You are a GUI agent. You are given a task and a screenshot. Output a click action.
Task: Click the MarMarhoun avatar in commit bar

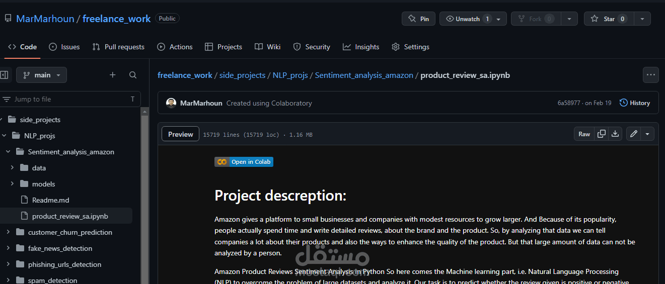pyautogui.click(x=171, y=103)
